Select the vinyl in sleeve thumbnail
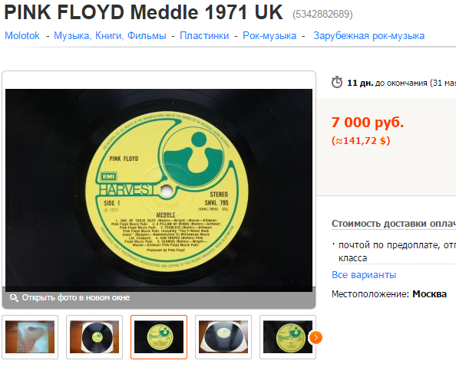 click(94, 337)
